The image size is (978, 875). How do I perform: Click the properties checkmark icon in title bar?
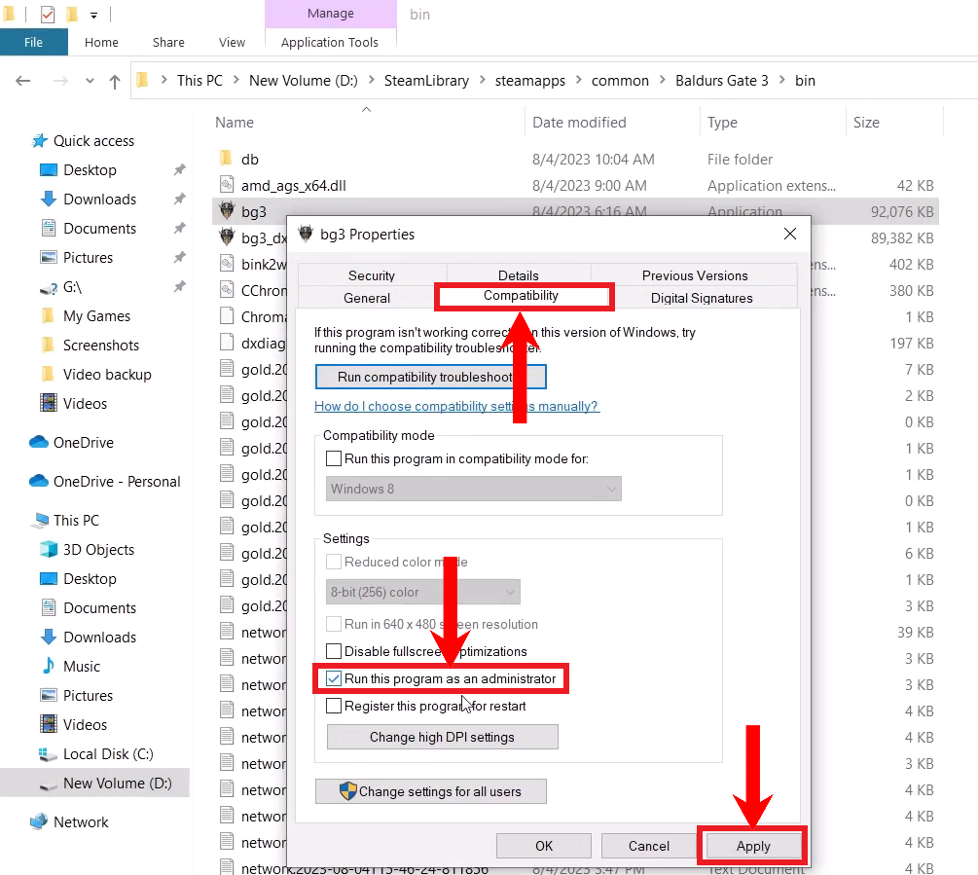48,14
